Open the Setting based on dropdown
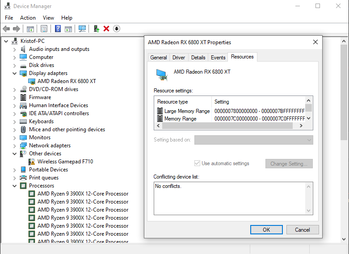This screenshot has height=254, width=349. 254,140
